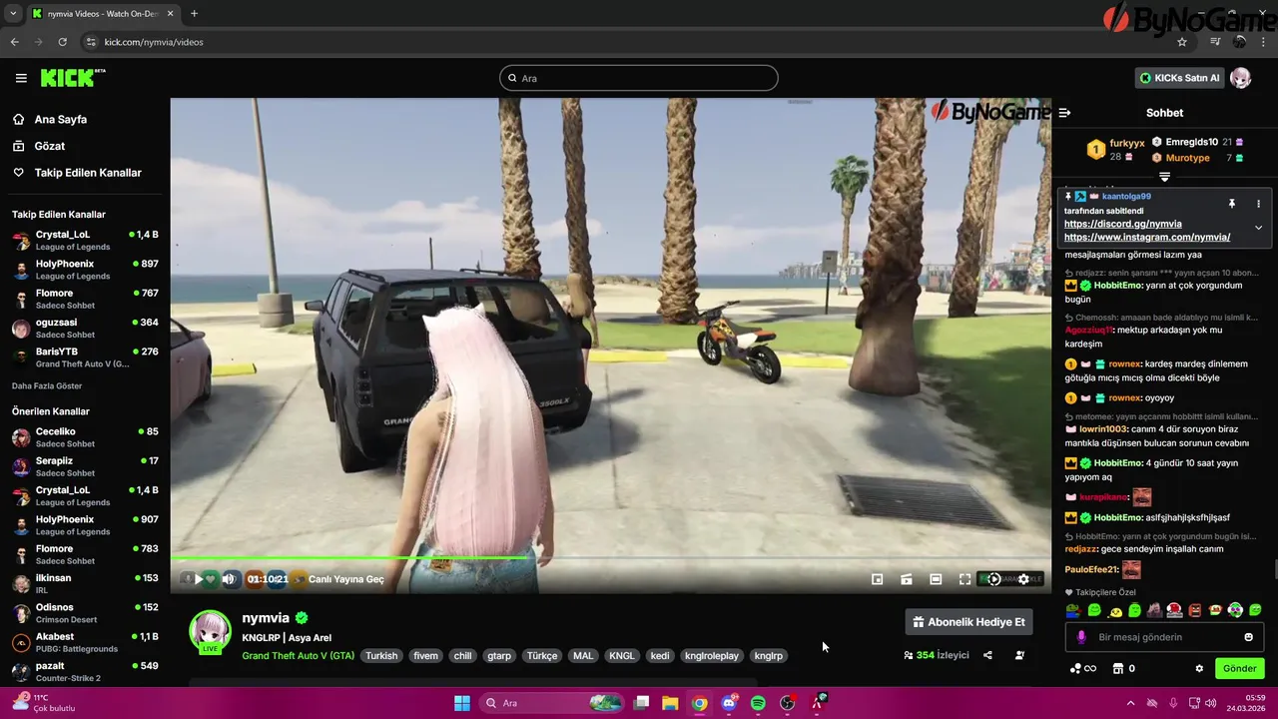Select the knglroleplay tag
The image size is (1278, 719).
tap(712, 656)
